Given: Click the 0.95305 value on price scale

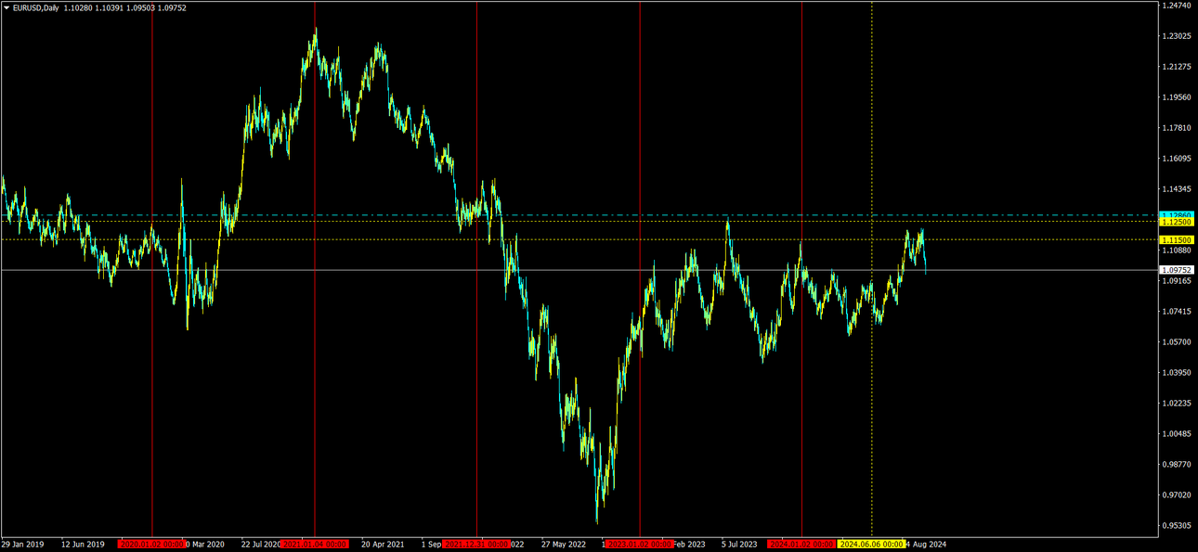Looking at the screenshot, I should pos(1176,526).
